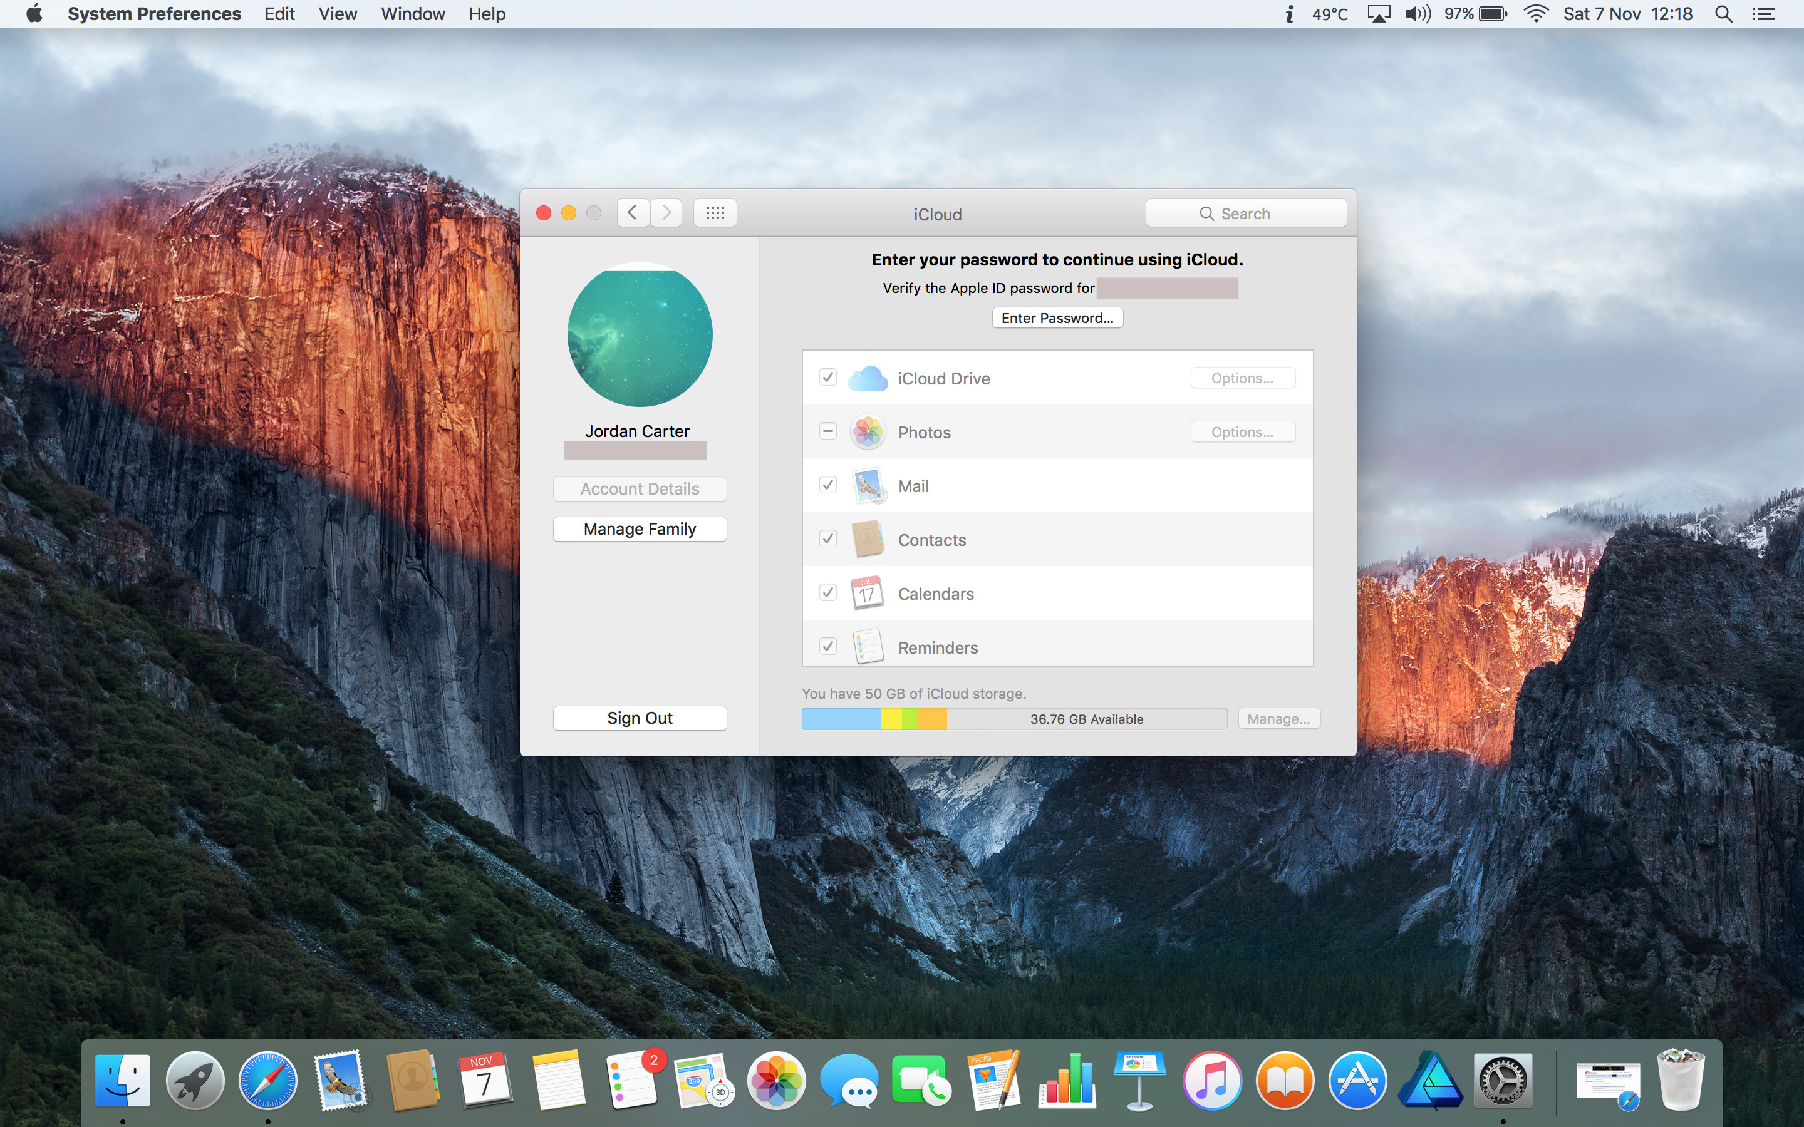
Task: Open Notes app in the Dock
Action: point(558,1080)
